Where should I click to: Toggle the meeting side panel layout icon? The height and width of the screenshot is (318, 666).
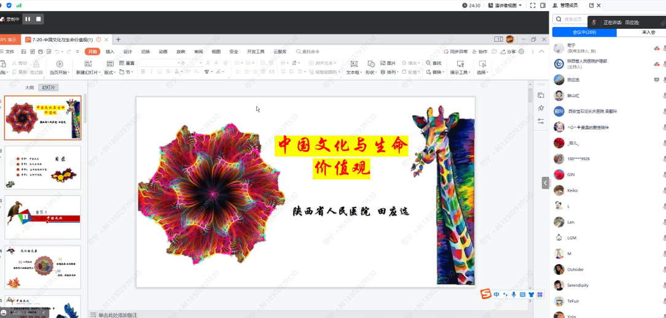click(543, 6)
